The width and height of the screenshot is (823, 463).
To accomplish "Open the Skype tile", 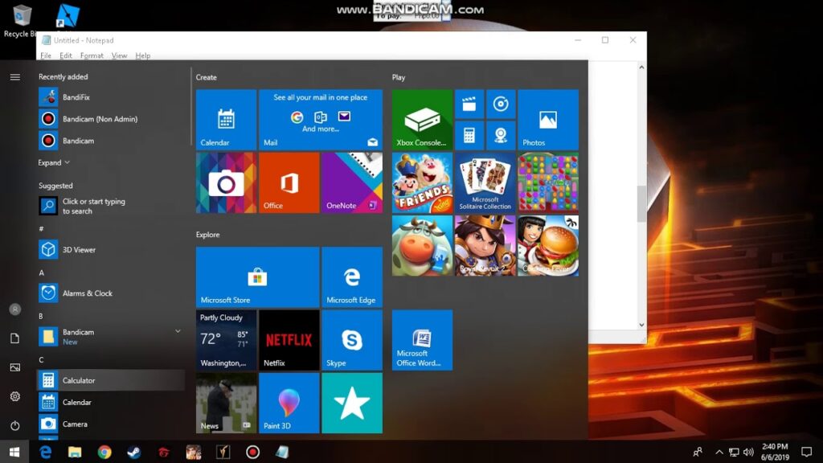I will (x=352, y=340).
